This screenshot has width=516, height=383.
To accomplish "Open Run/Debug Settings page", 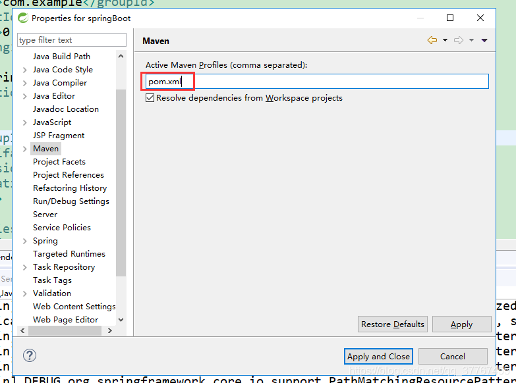I will click(71, 201).
